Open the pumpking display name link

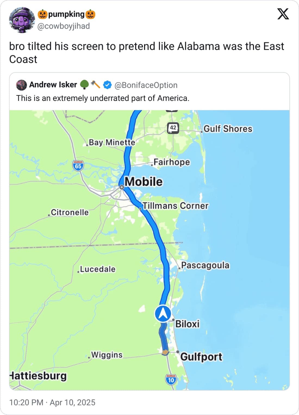66,14
